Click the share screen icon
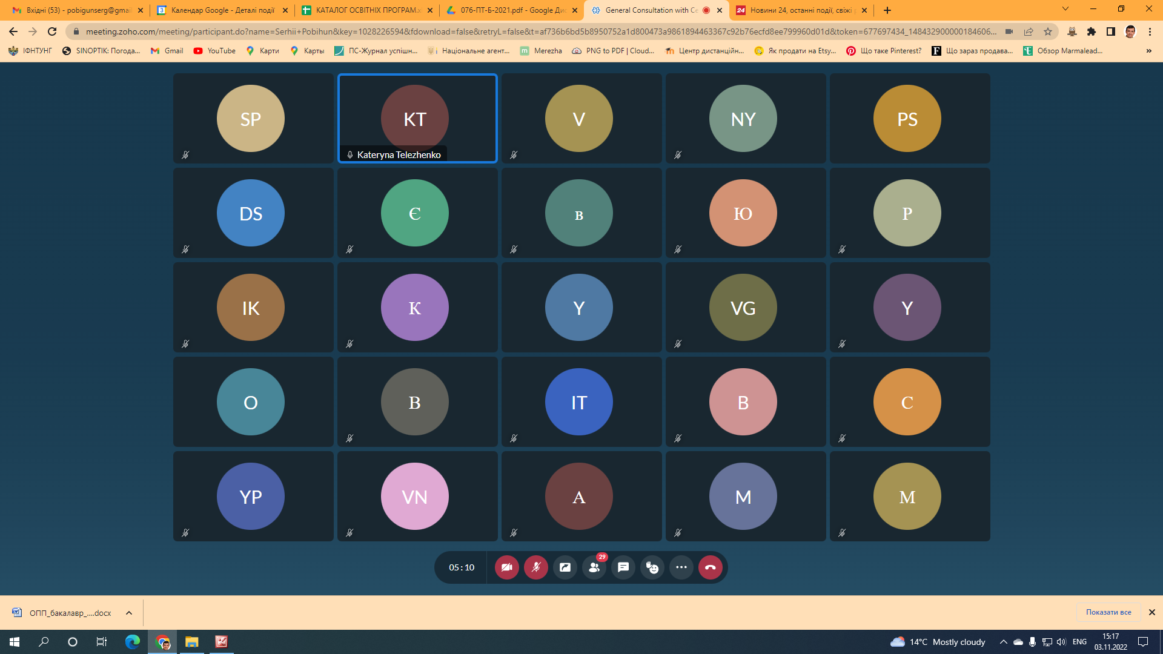 point(565,567)
